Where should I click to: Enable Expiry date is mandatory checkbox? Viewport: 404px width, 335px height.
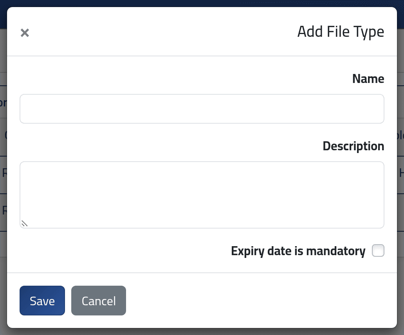tap(378, 250)
